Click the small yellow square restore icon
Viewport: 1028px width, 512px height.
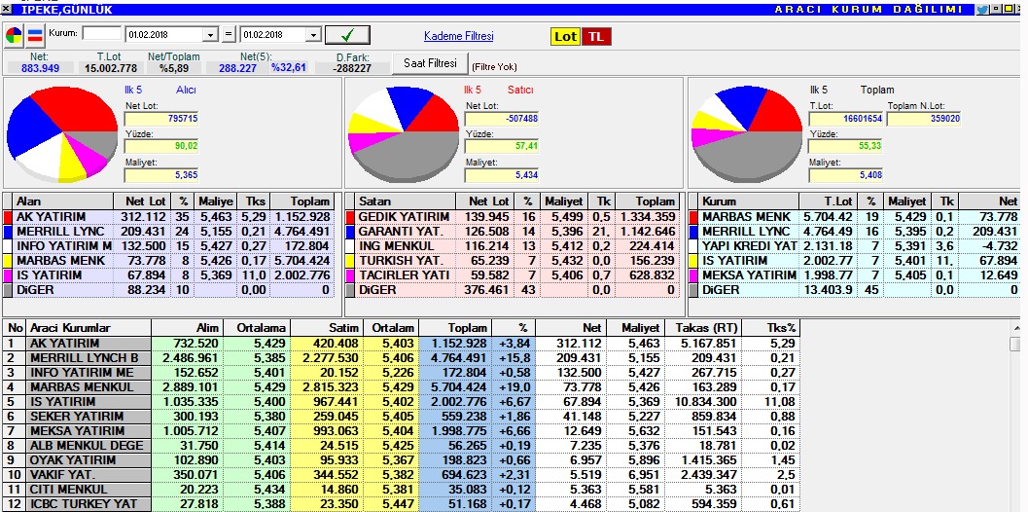(1007, 10)
